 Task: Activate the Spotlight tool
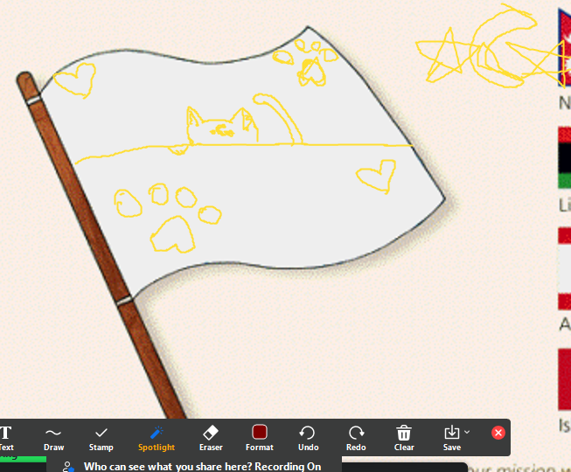tap(157, 436)
